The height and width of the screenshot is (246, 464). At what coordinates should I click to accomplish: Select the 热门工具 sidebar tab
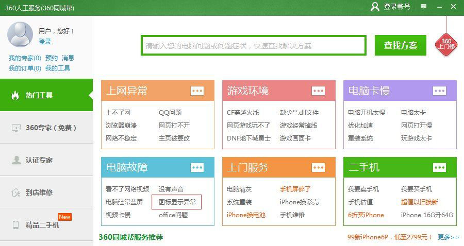pyautogui.click(x=46, y=95)
